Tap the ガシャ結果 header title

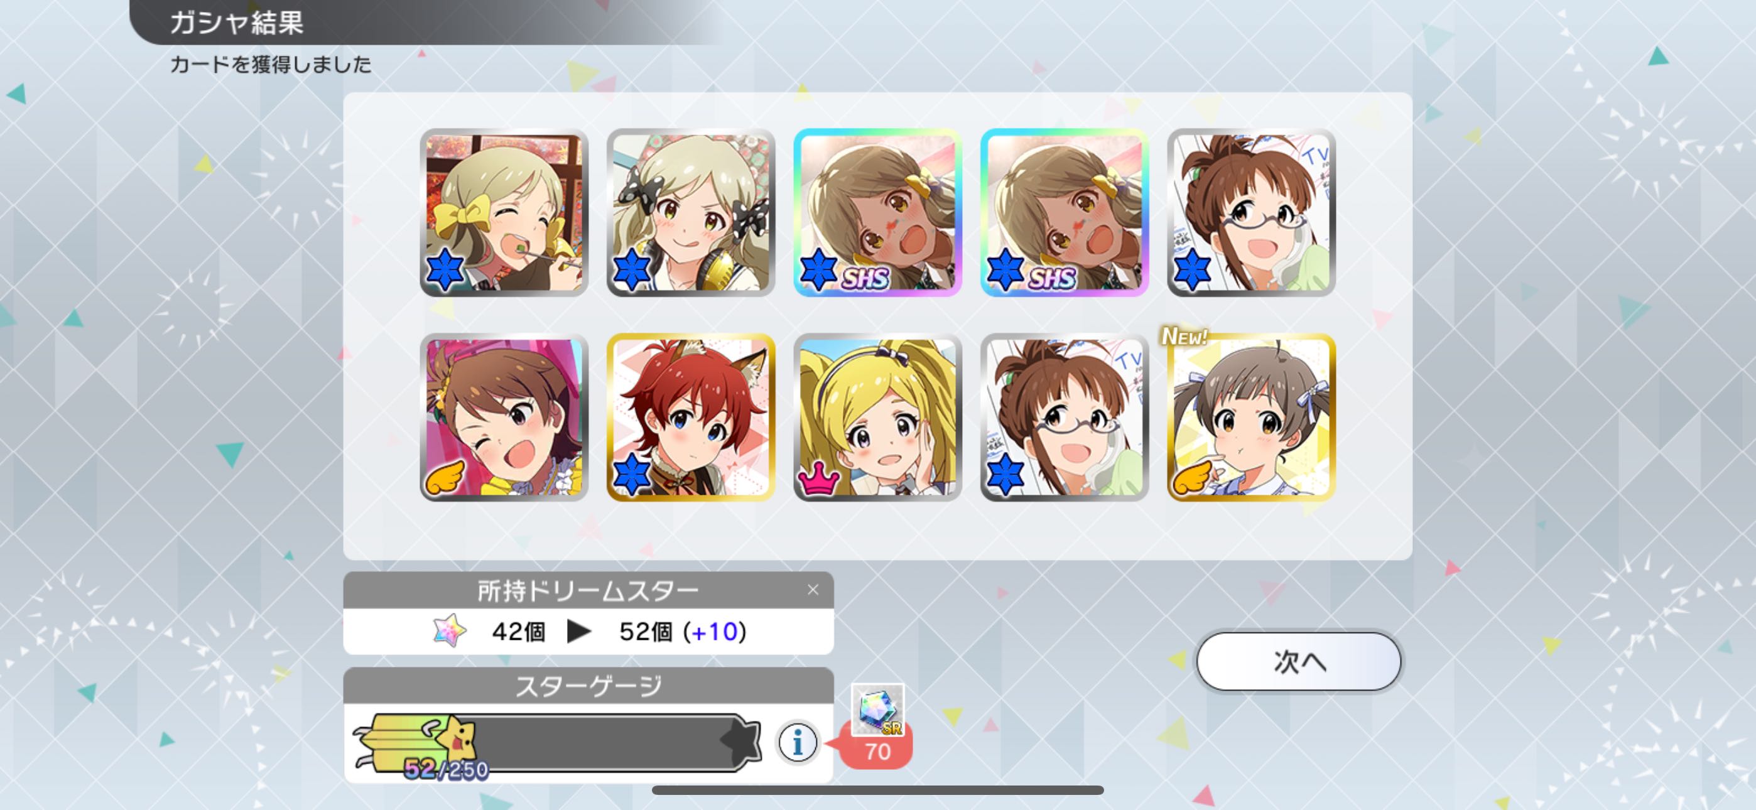(x=237, y=23)
